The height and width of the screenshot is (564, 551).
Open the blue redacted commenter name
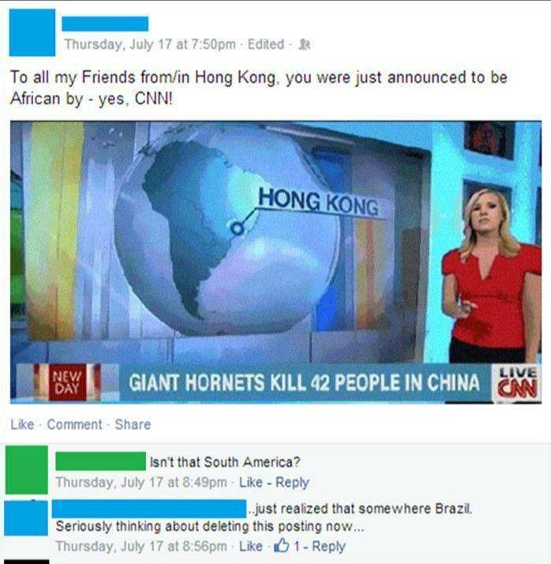click(149, 509)
